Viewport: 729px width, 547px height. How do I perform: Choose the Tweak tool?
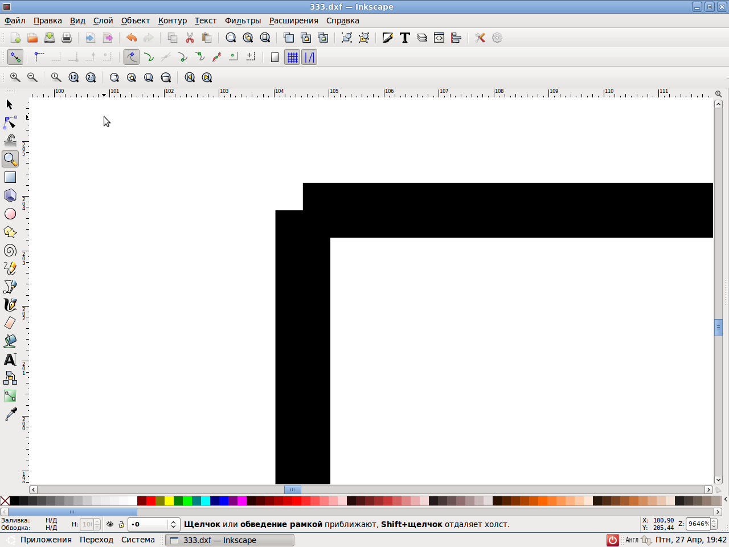pos(10,141)
